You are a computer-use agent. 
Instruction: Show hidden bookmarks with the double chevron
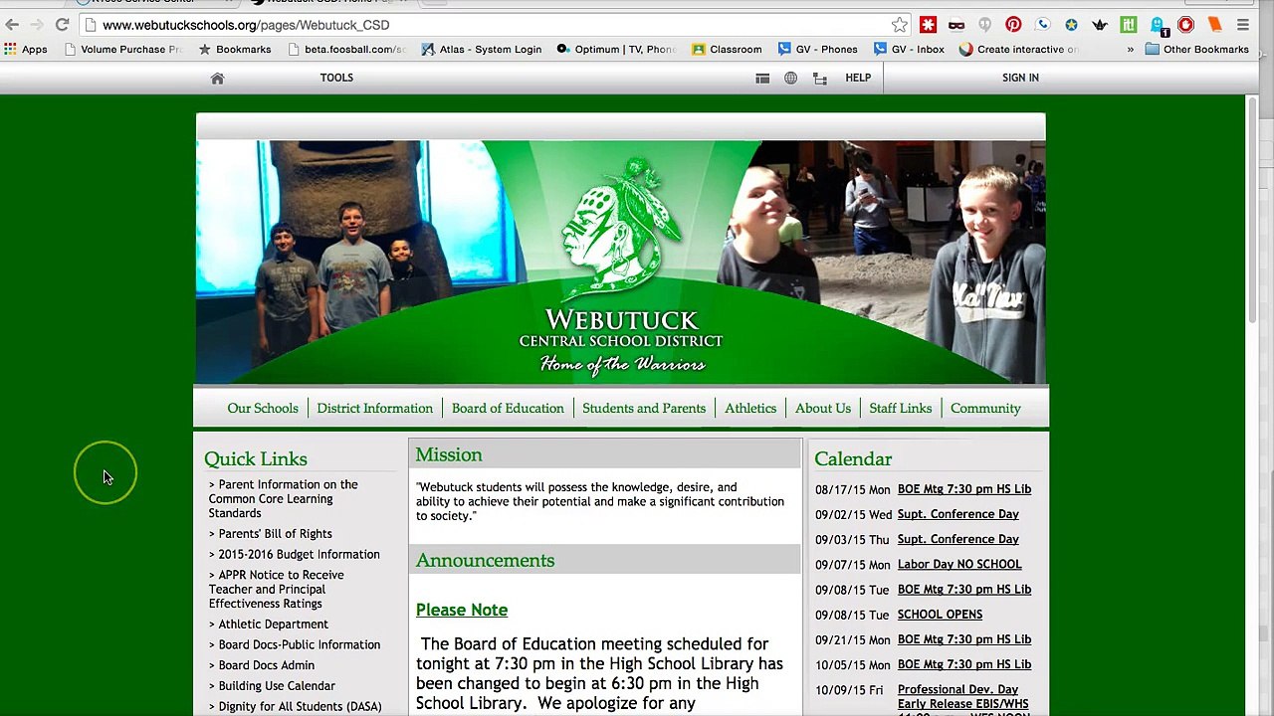pyautogui.click(x=1130, y=49)
